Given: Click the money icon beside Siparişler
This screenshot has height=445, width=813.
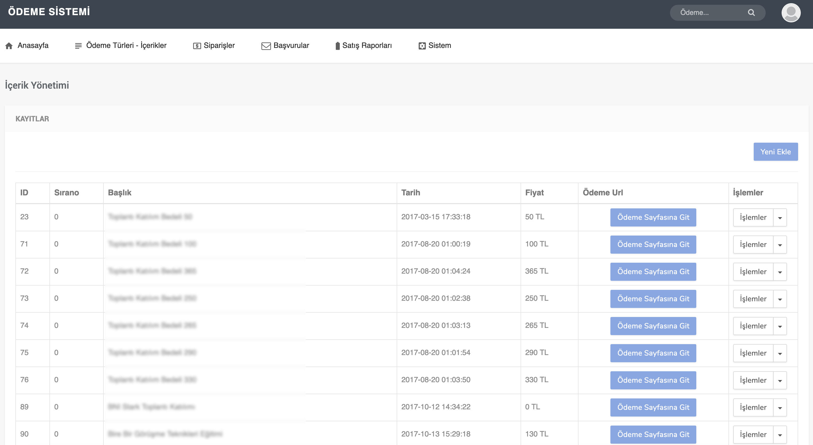Looking at the screenshot, I should coord(197,46).
